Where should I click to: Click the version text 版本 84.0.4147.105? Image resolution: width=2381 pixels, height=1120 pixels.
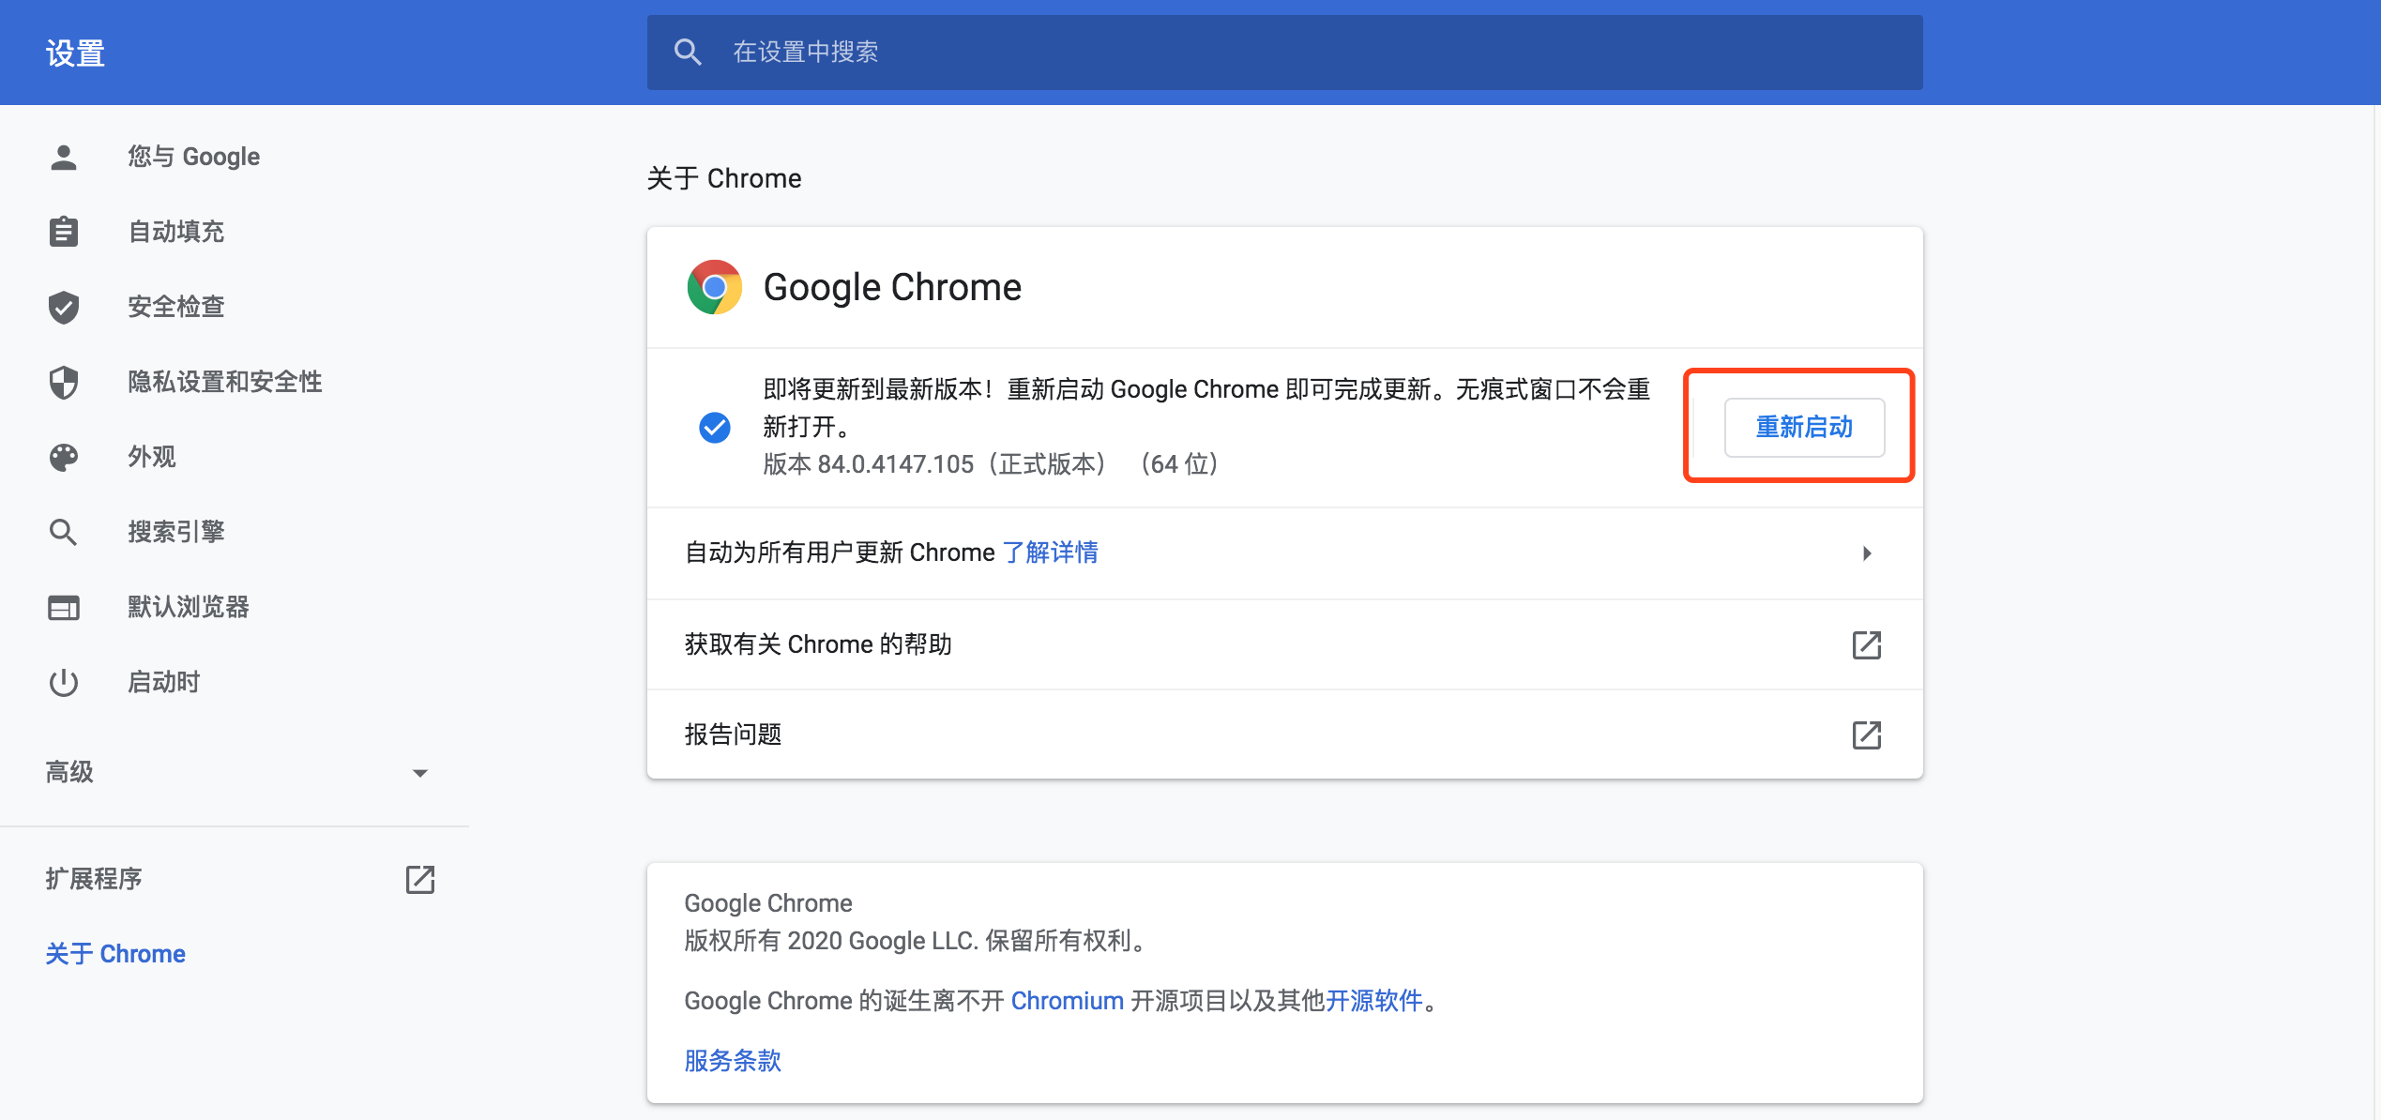click(x=868, y=464)
